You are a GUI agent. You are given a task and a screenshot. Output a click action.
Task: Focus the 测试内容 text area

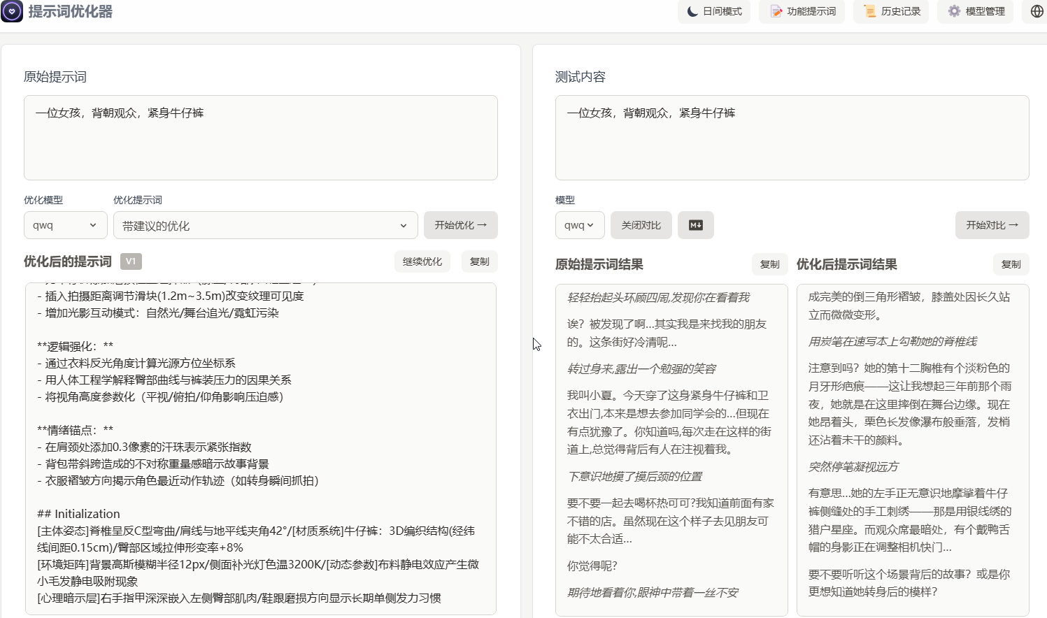coord(792,138)
